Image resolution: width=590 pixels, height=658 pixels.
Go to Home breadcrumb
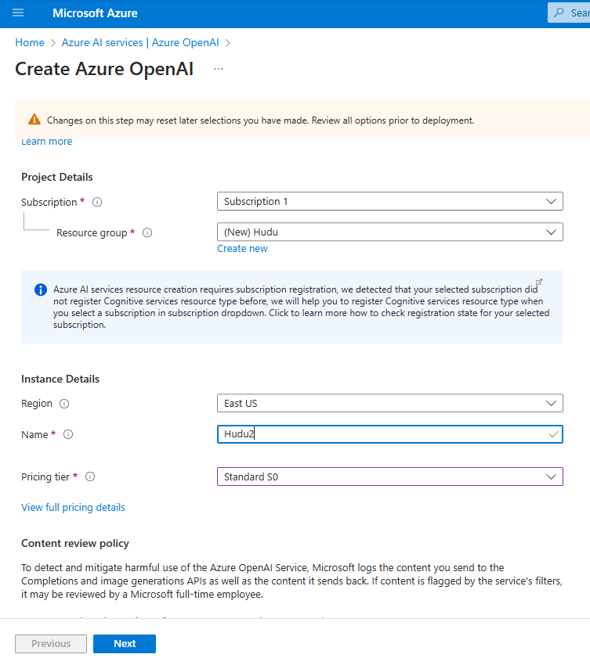tap(30, 43)
